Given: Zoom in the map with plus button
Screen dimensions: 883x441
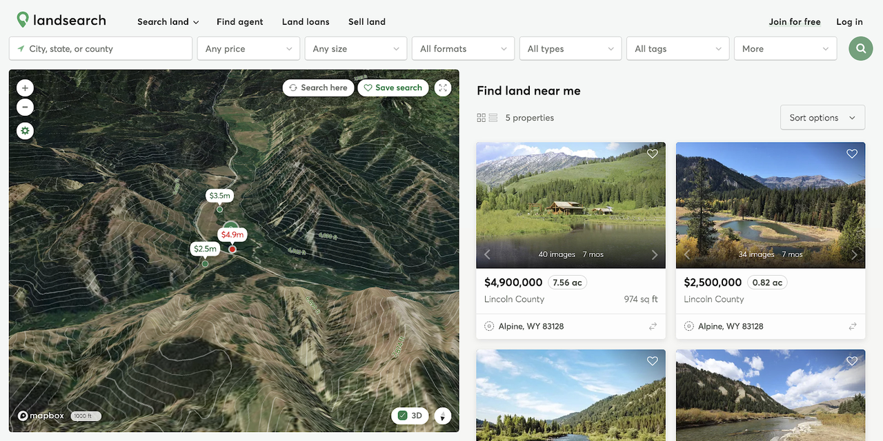Looking at the screenshot, I should pos(25,88).
